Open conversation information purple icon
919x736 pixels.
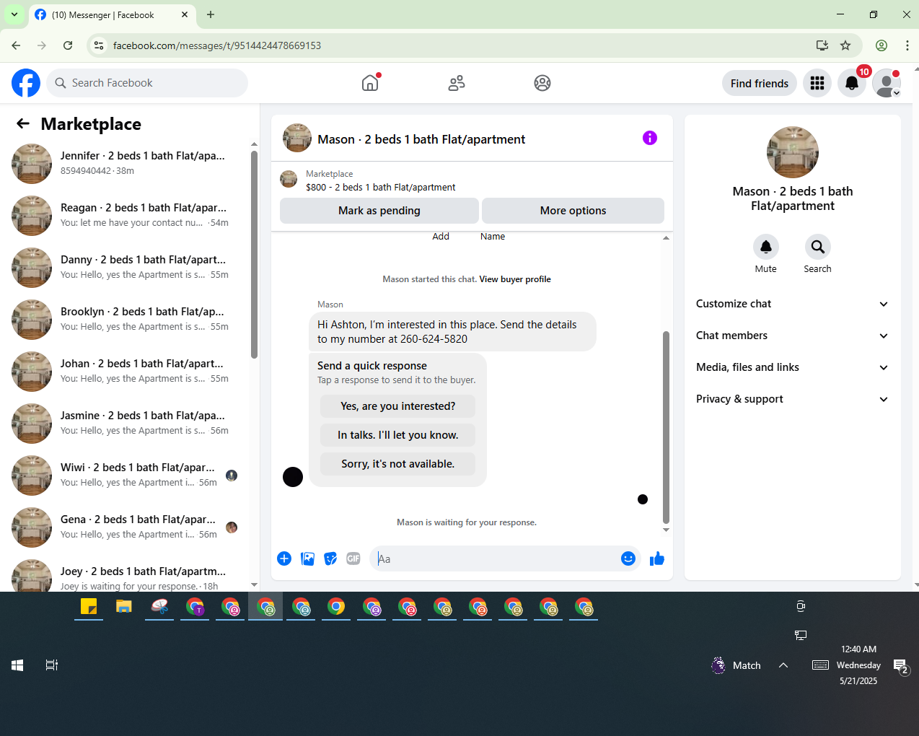click(650, 138)
